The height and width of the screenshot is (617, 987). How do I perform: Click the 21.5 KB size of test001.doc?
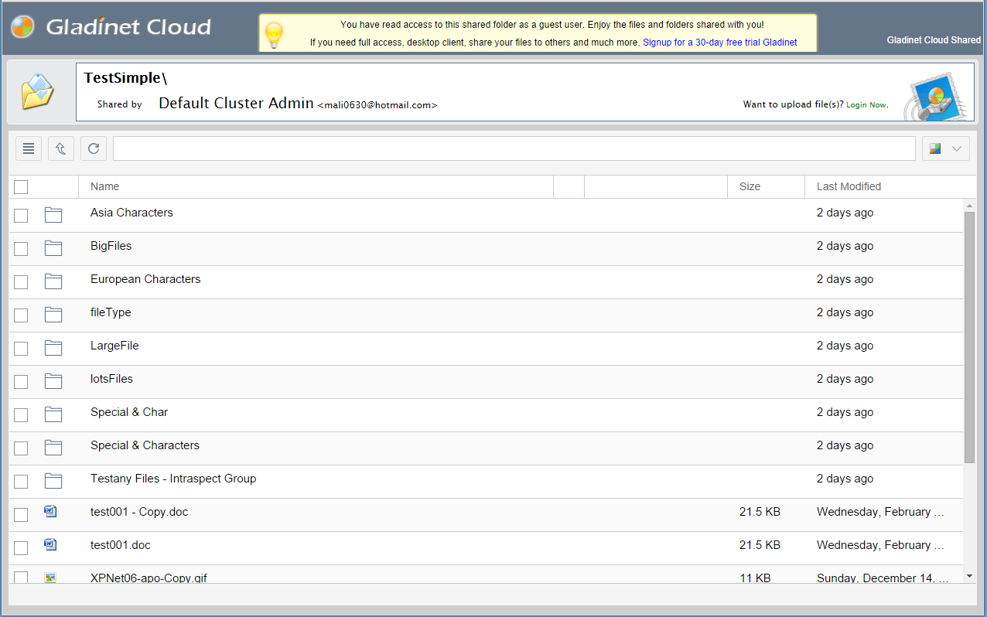tap(760, 545)
